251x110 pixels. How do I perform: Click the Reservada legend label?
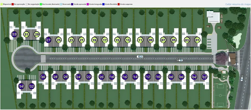[67, 4]
